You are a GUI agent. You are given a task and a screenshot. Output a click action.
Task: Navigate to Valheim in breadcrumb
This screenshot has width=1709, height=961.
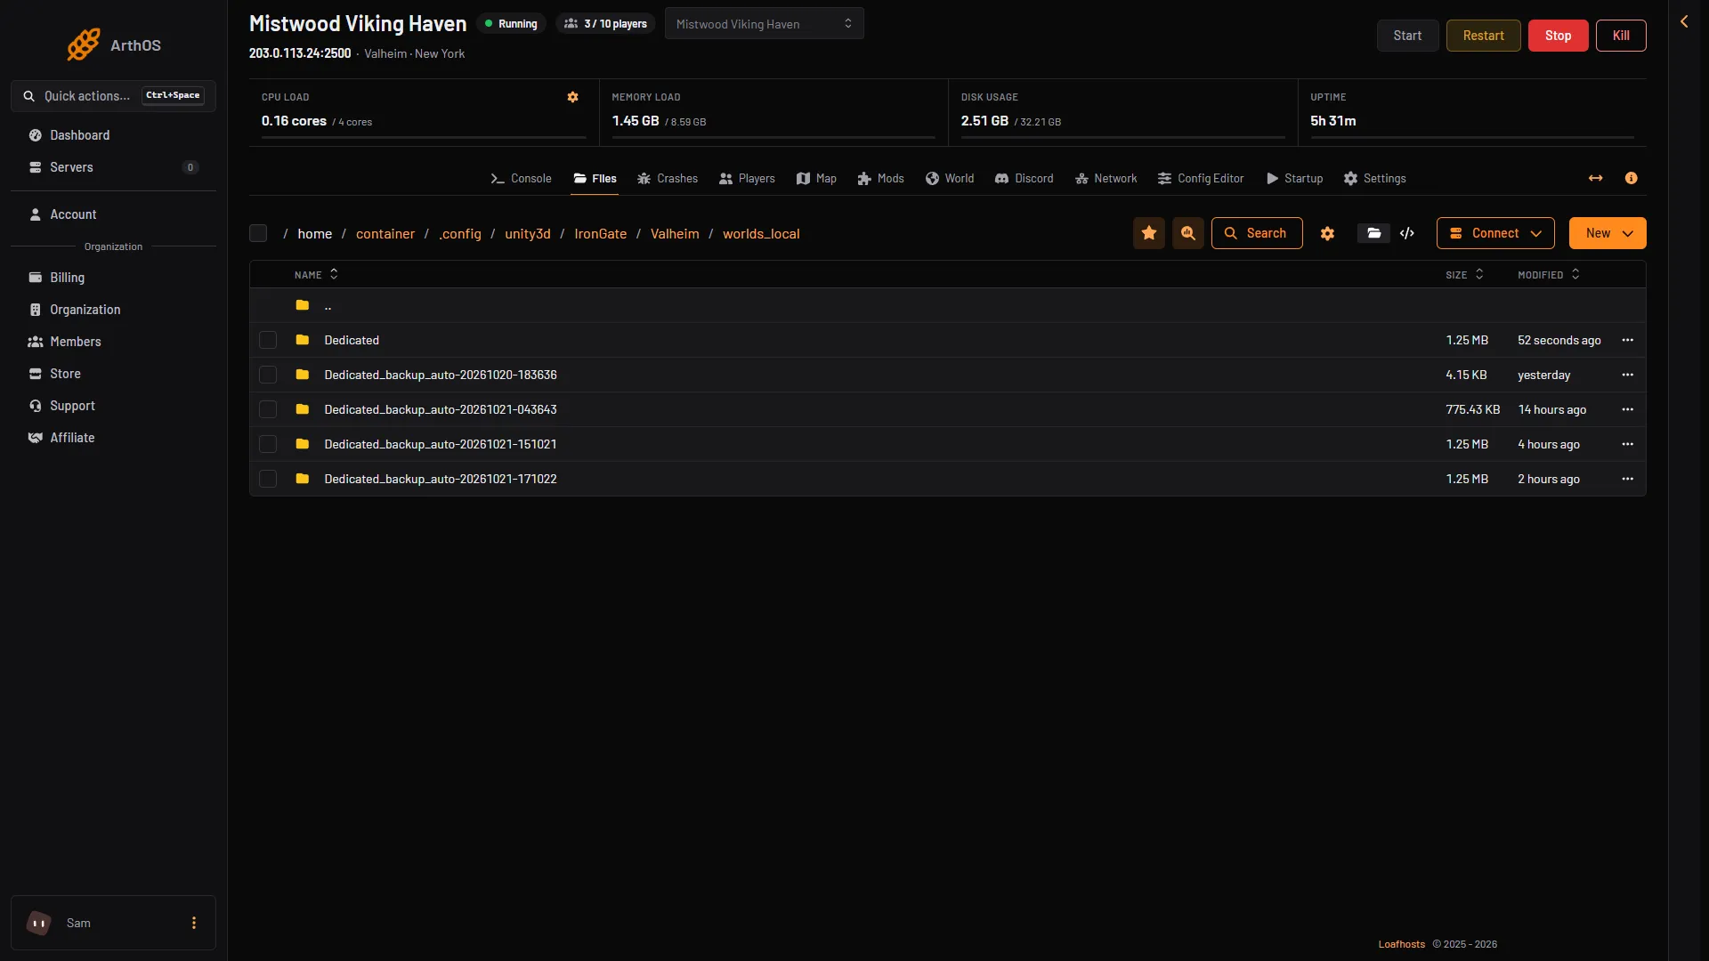(x=675, y=234)
